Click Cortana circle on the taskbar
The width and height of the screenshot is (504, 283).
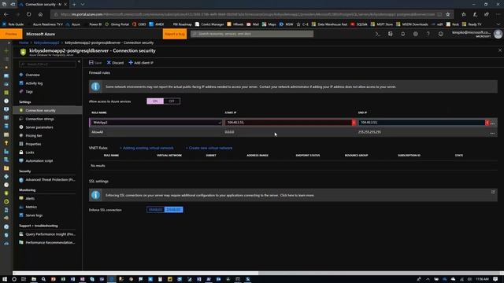click(x=14, y=279)
